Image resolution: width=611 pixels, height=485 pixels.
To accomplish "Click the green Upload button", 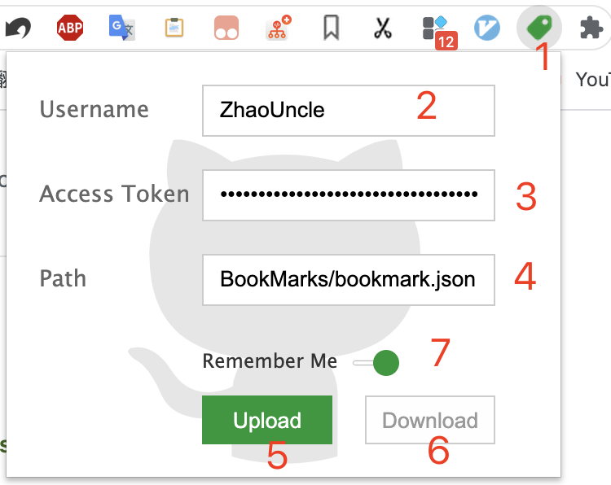I will [267, 420].
